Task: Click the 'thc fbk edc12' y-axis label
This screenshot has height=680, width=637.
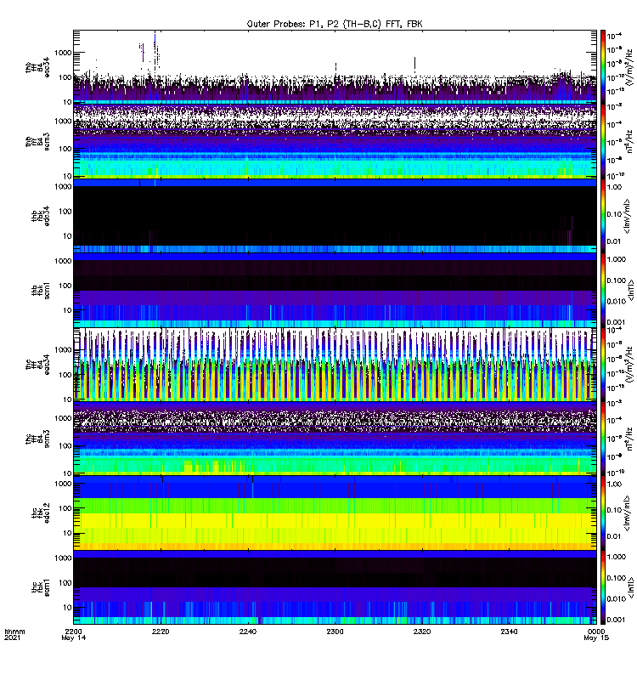Action: point(41,513)
